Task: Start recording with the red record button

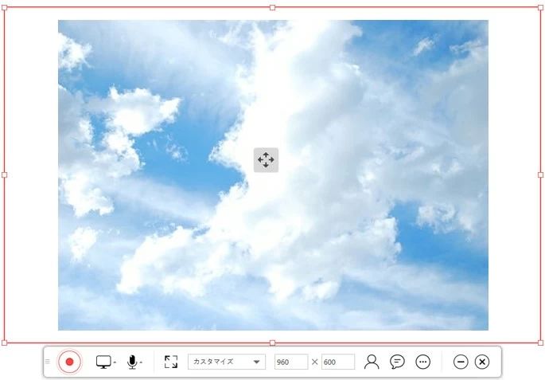Action: [69, 362]
